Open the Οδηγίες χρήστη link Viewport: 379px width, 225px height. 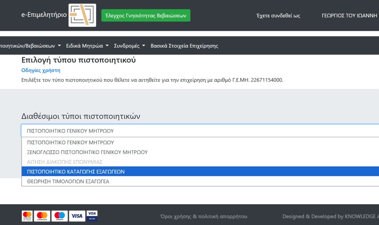tap(41, 70)
